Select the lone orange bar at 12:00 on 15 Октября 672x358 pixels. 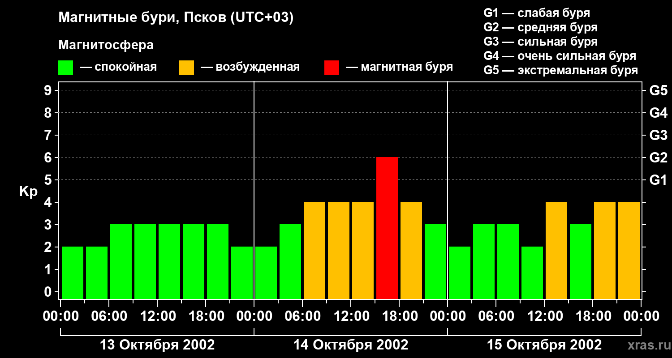coord(556,250)
